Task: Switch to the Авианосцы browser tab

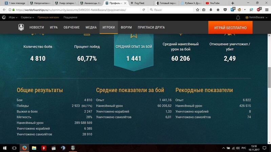Action: [x=91, y=3]
